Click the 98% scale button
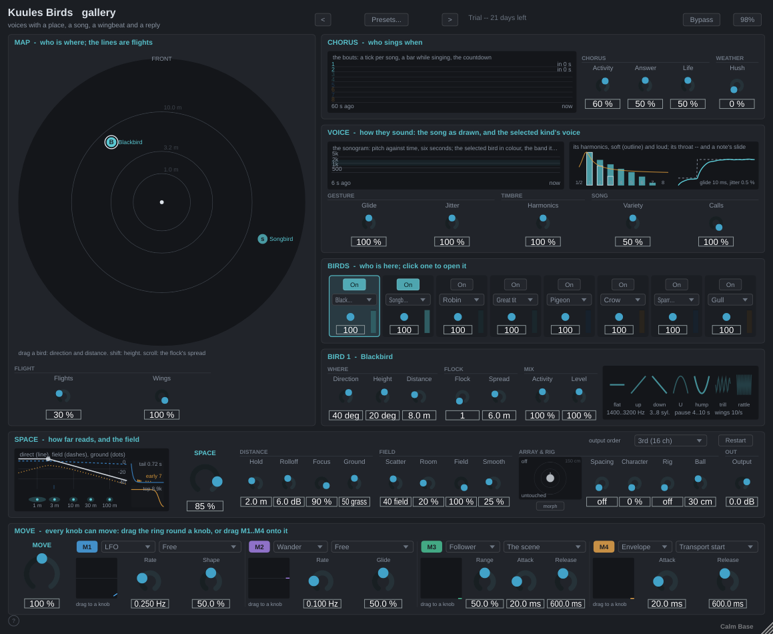 747,19
